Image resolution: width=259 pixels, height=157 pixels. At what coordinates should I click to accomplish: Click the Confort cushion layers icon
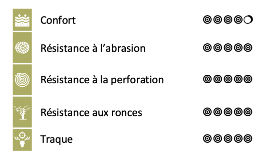(x=22, y=20)
